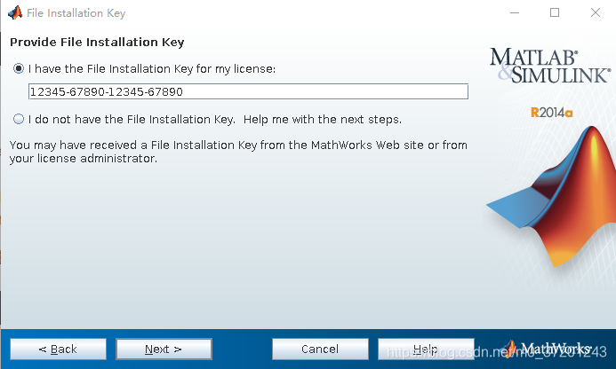This screenshot has width=616, height=369.
Task: Open Help for the installer
Action: (x=425, y=349)
